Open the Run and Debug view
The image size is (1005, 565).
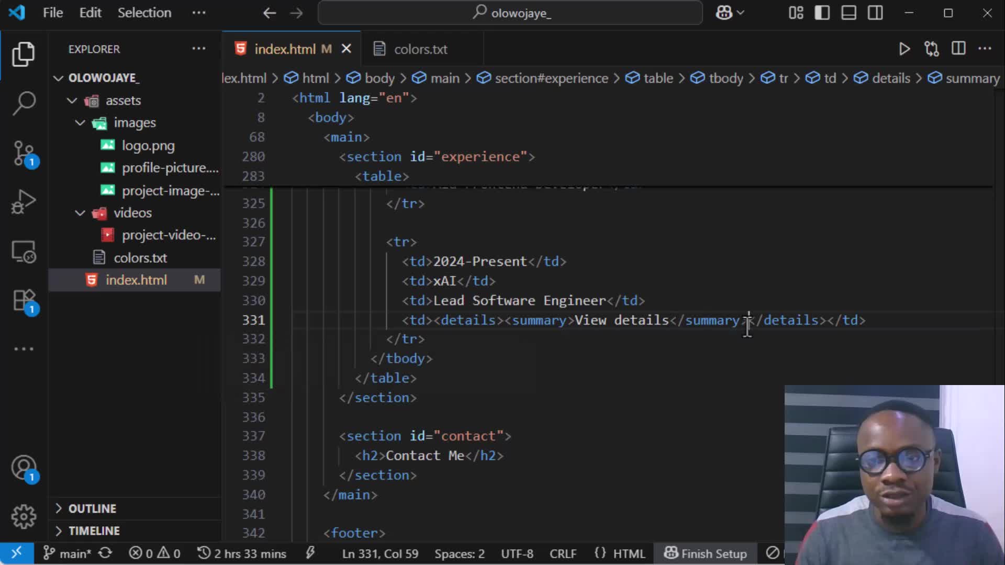(x=24, y=202)
